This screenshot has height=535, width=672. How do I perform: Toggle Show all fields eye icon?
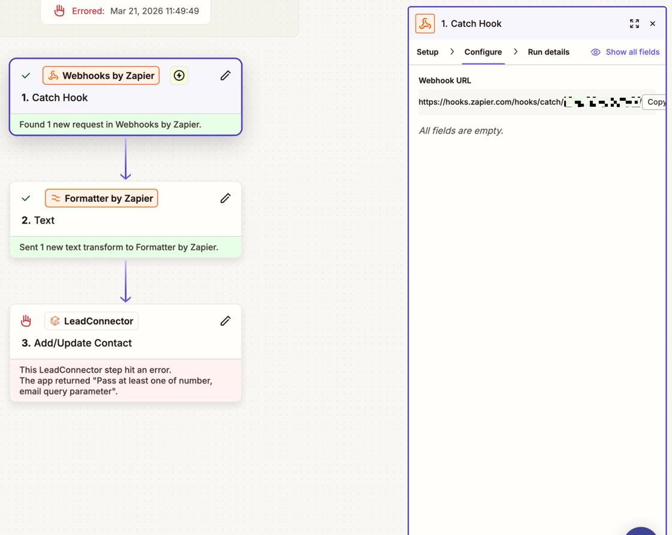pos(595,52)
